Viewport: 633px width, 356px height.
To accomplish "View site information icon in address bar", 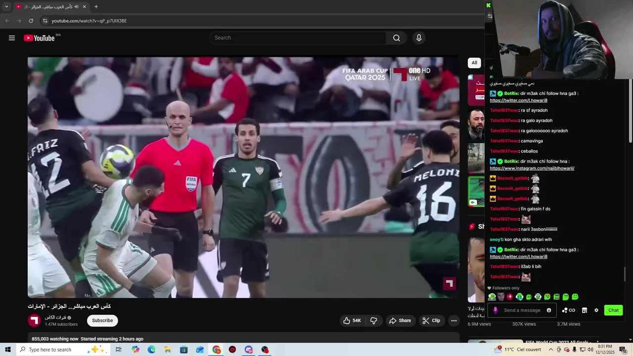I will tap(45, 21).
